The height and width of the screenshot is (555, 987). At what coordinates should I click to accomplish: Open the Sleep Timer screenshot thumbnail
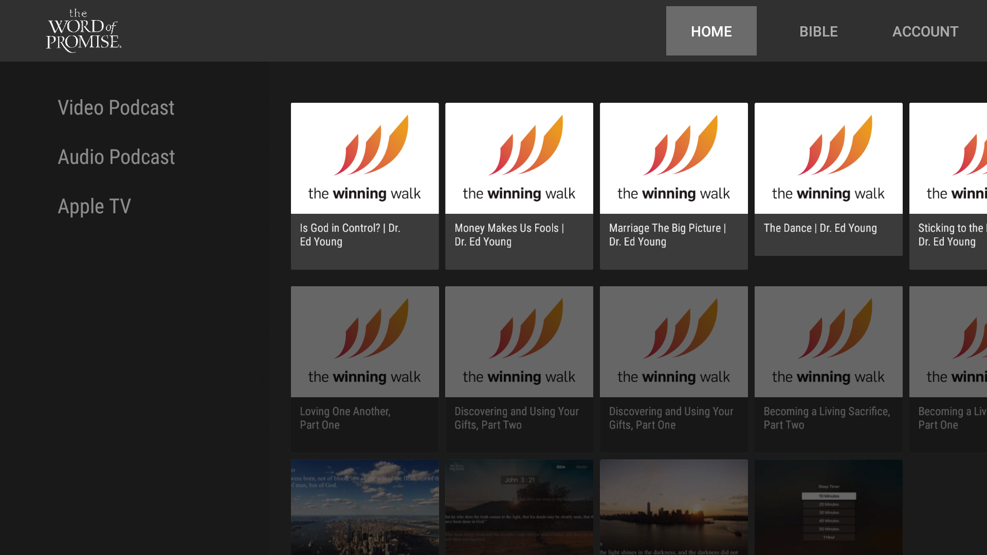pos(829,507)
